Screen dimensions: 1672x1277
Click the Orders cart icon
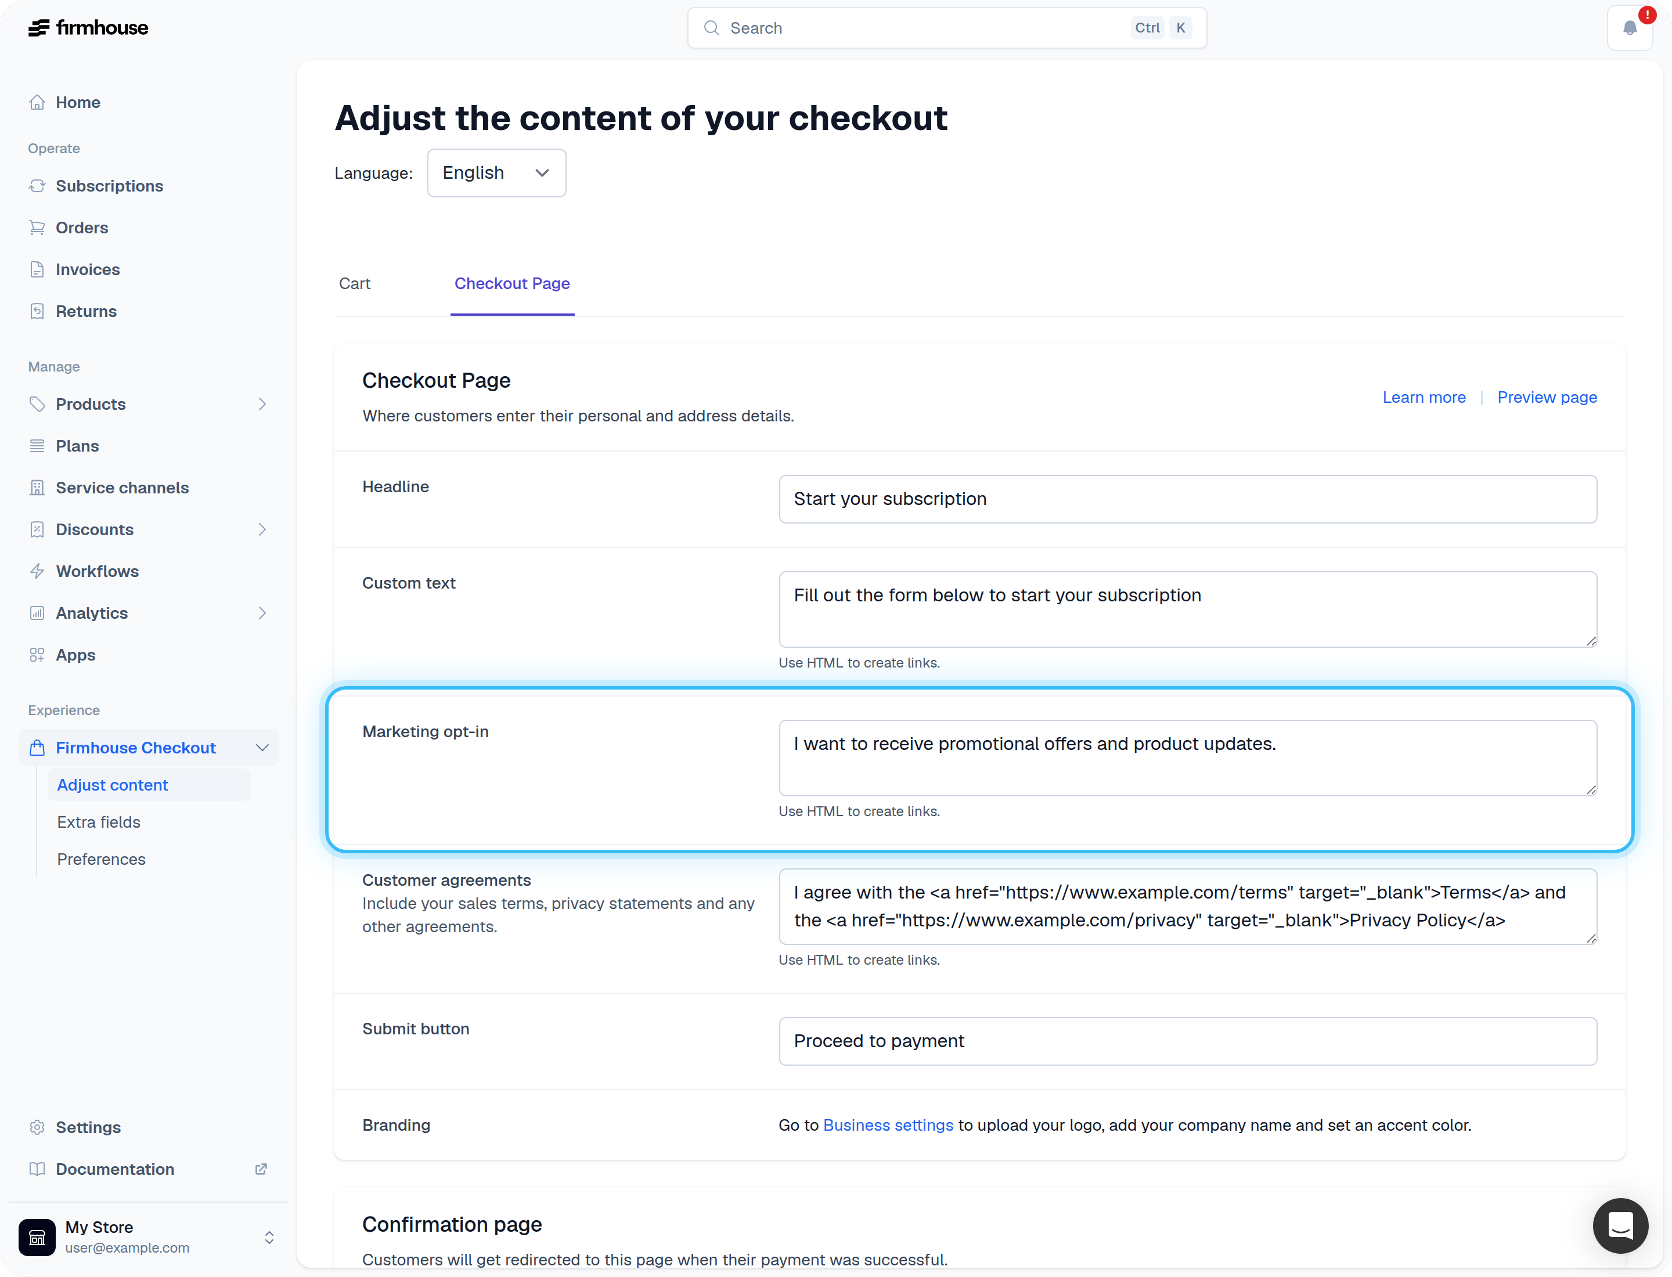pos(37,228)
